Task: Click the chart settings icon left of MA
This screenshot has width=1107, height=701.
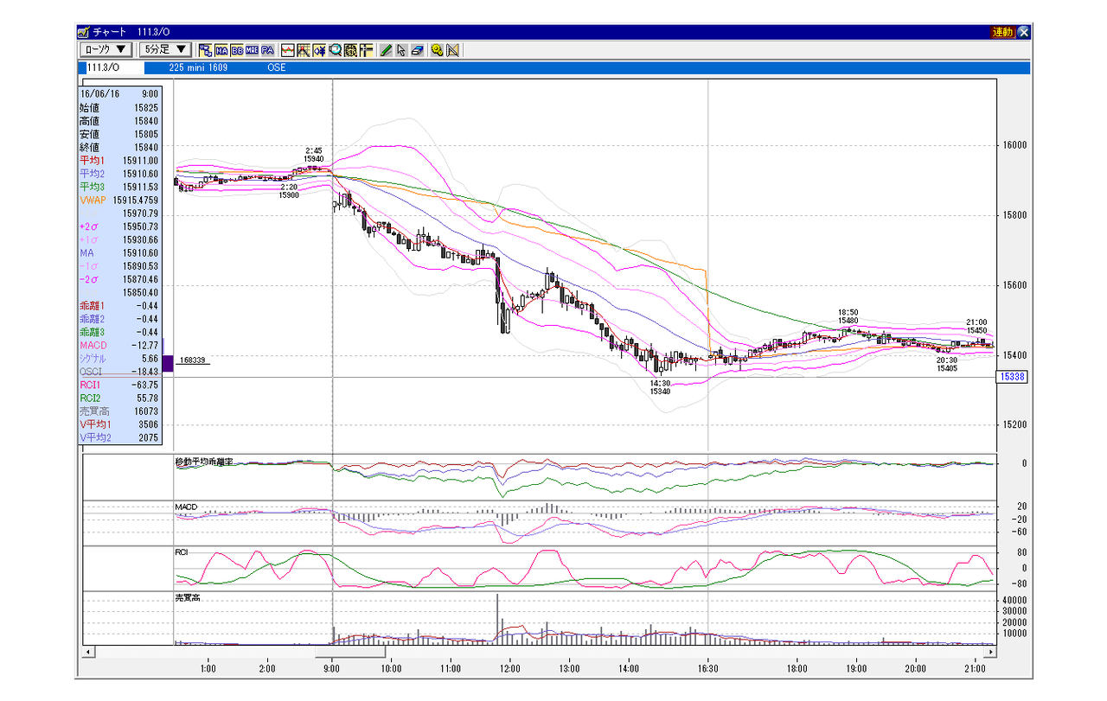Action: point(206,50)
